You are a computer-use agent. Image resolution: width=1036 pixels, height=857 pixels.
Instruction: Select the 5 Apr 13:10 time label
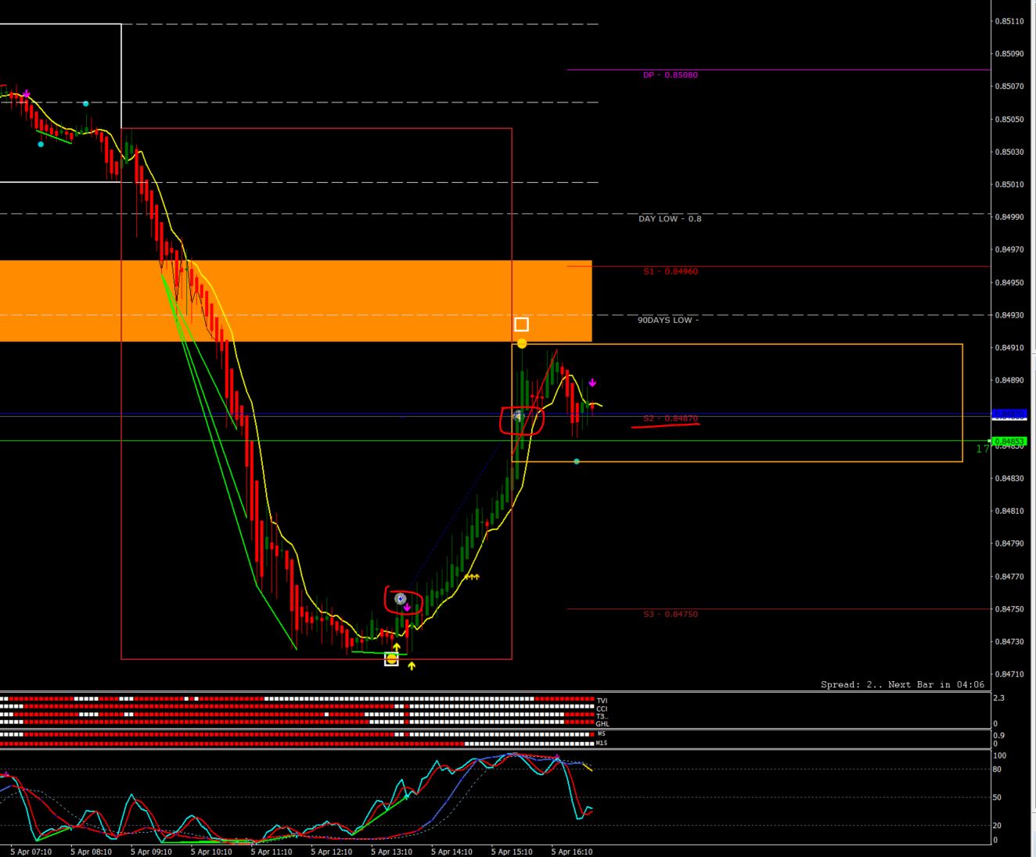[x=392, y=852]
